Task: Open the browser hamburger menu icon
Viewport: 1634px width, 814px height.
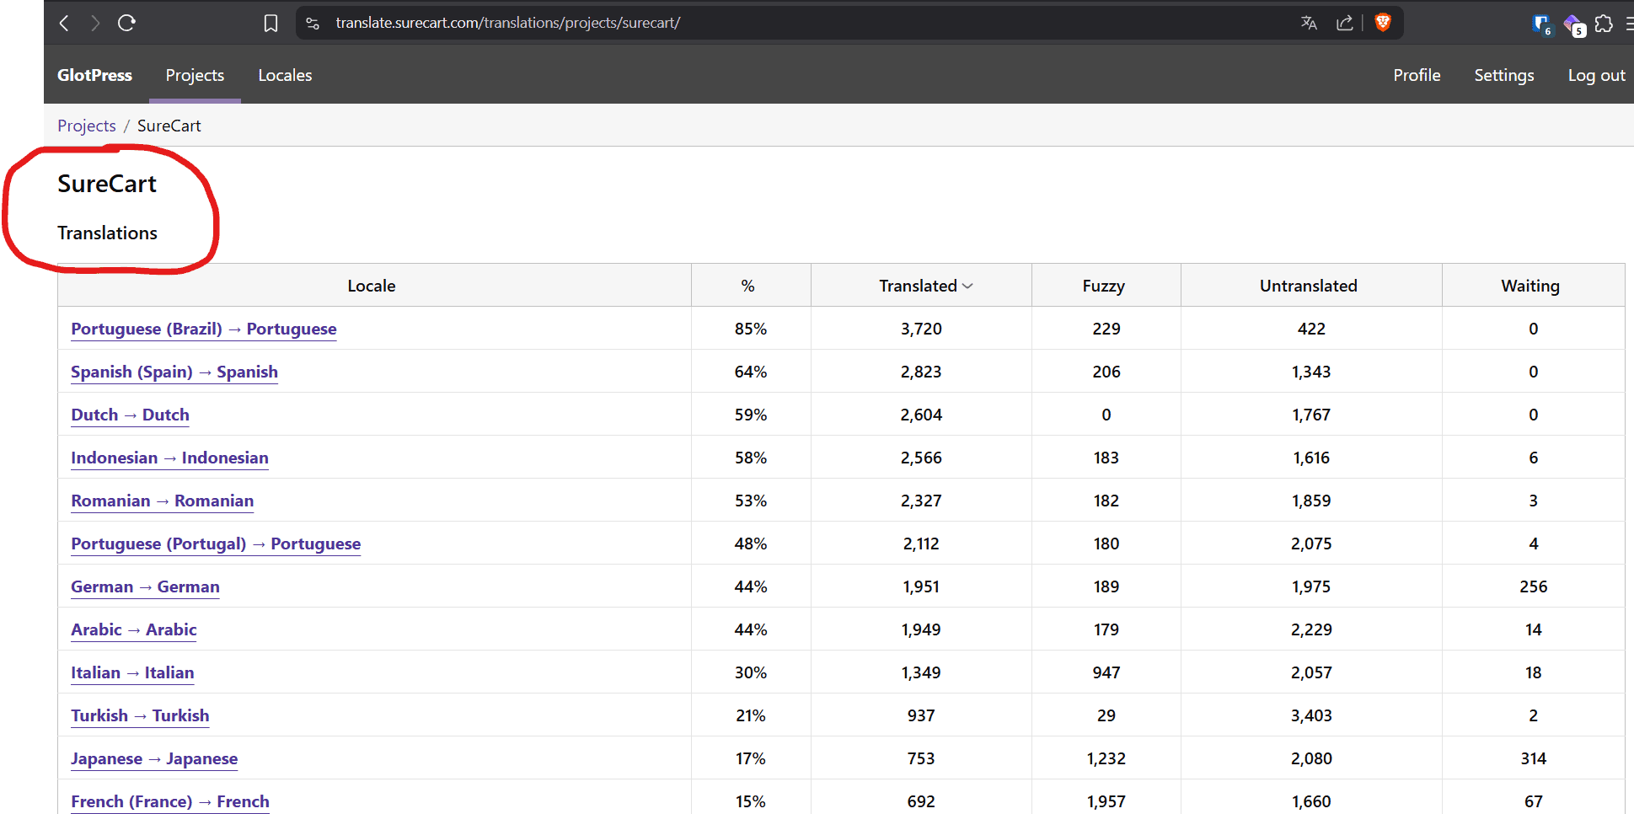Action: 1631,24
